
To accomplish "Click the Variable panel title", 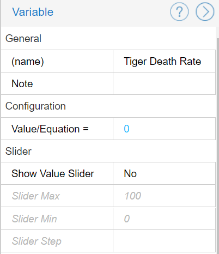I will point(33,12).
